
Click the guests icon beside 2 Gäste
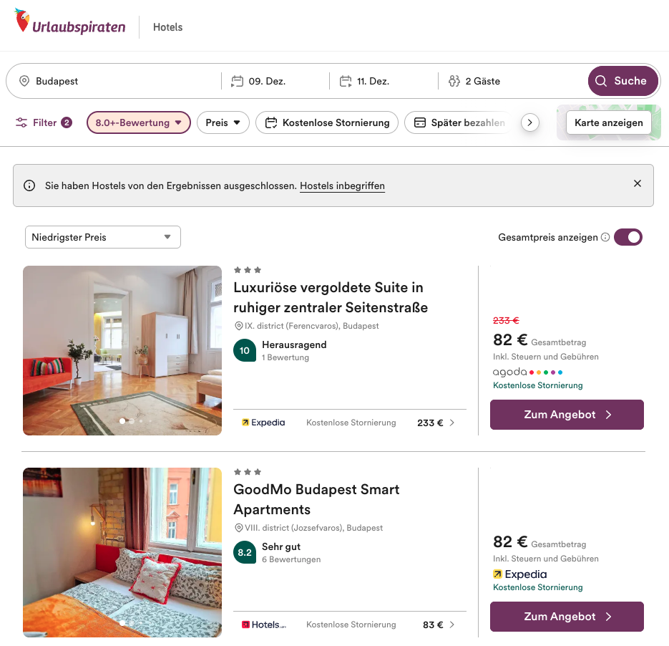click(x=454, y=82)
